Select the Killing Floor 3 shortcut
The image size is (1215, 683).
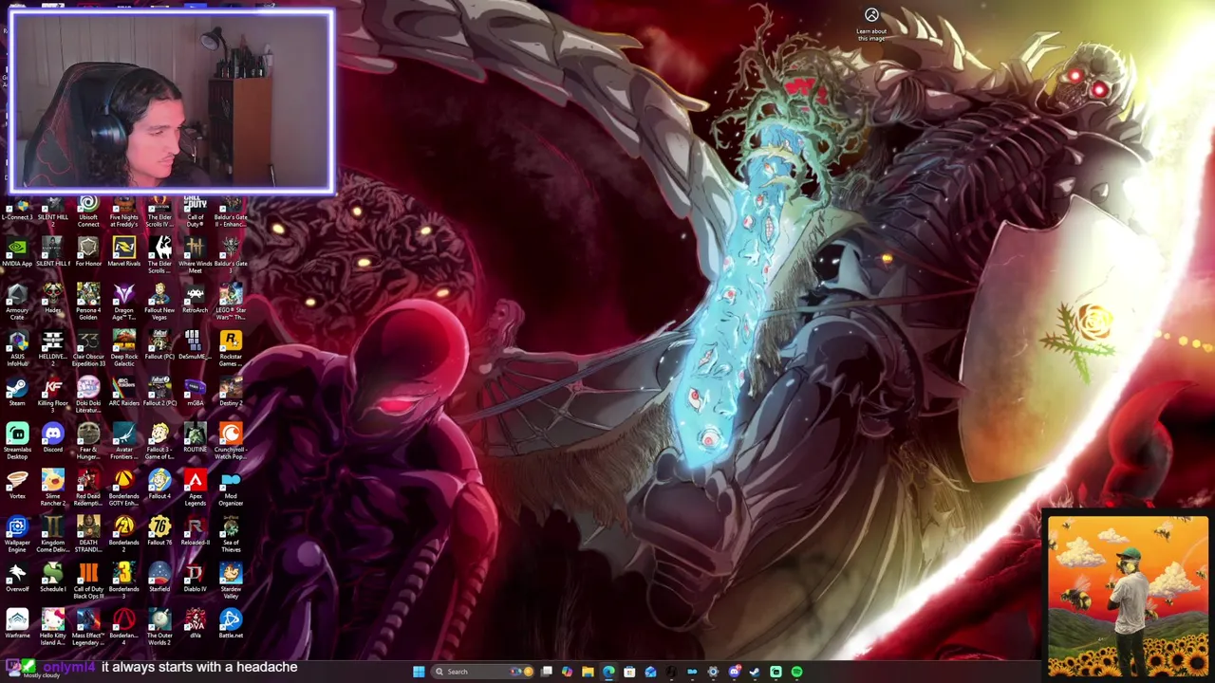click(x=52, y=396)
